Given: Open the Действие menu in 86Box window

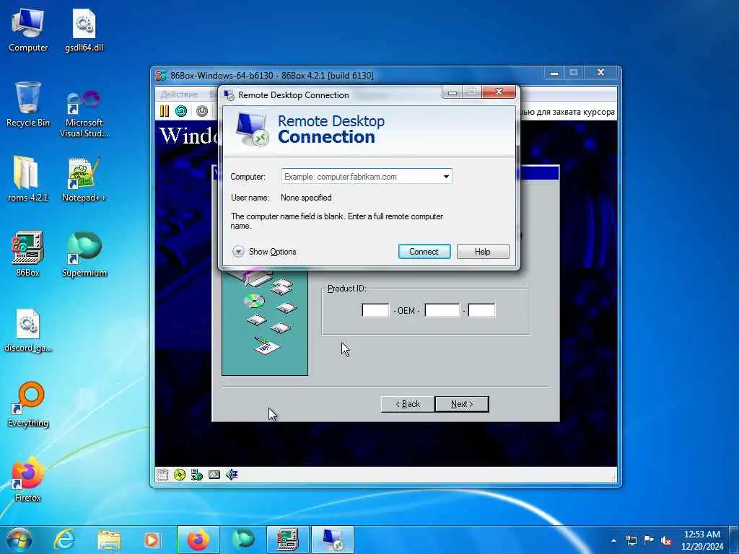Looking at the screenshot, I should (179, 94).
